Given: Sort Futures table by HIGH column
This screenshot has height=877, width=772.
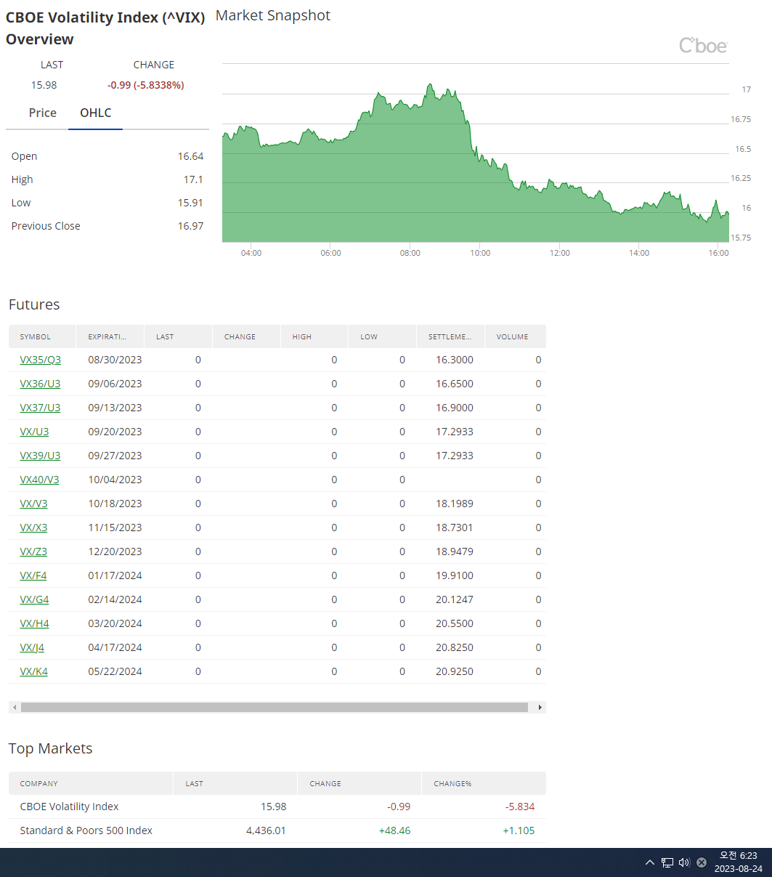Looking at the screenshot, I should click(315, 336).
